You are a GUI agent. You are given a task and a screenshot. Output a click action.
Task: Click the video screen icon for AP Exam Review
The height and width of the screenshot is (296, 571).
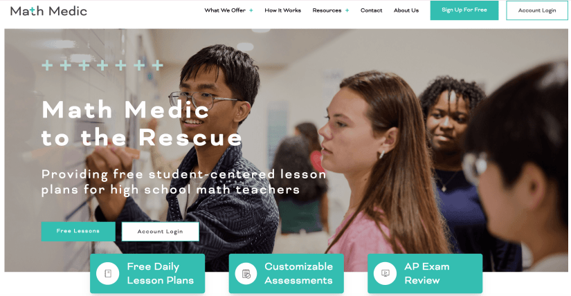click(385, 273)
